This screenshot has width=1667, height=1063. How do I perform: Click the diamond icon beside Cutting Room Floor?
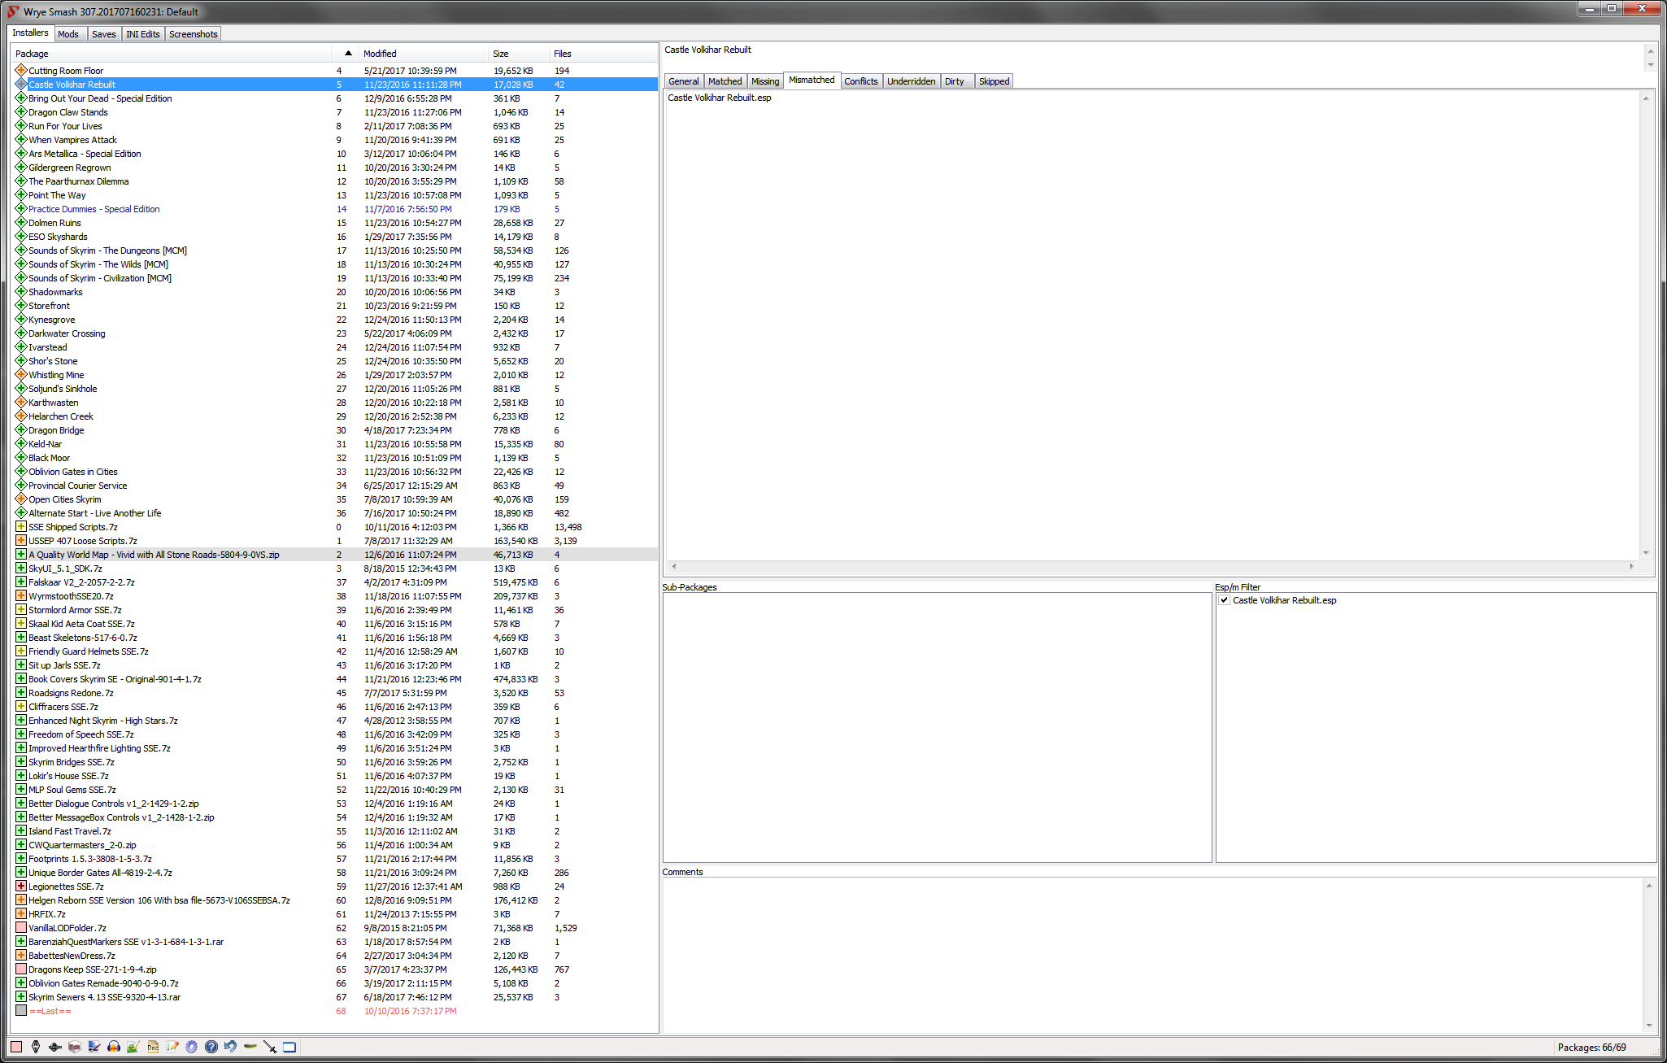tap(21, 71)
